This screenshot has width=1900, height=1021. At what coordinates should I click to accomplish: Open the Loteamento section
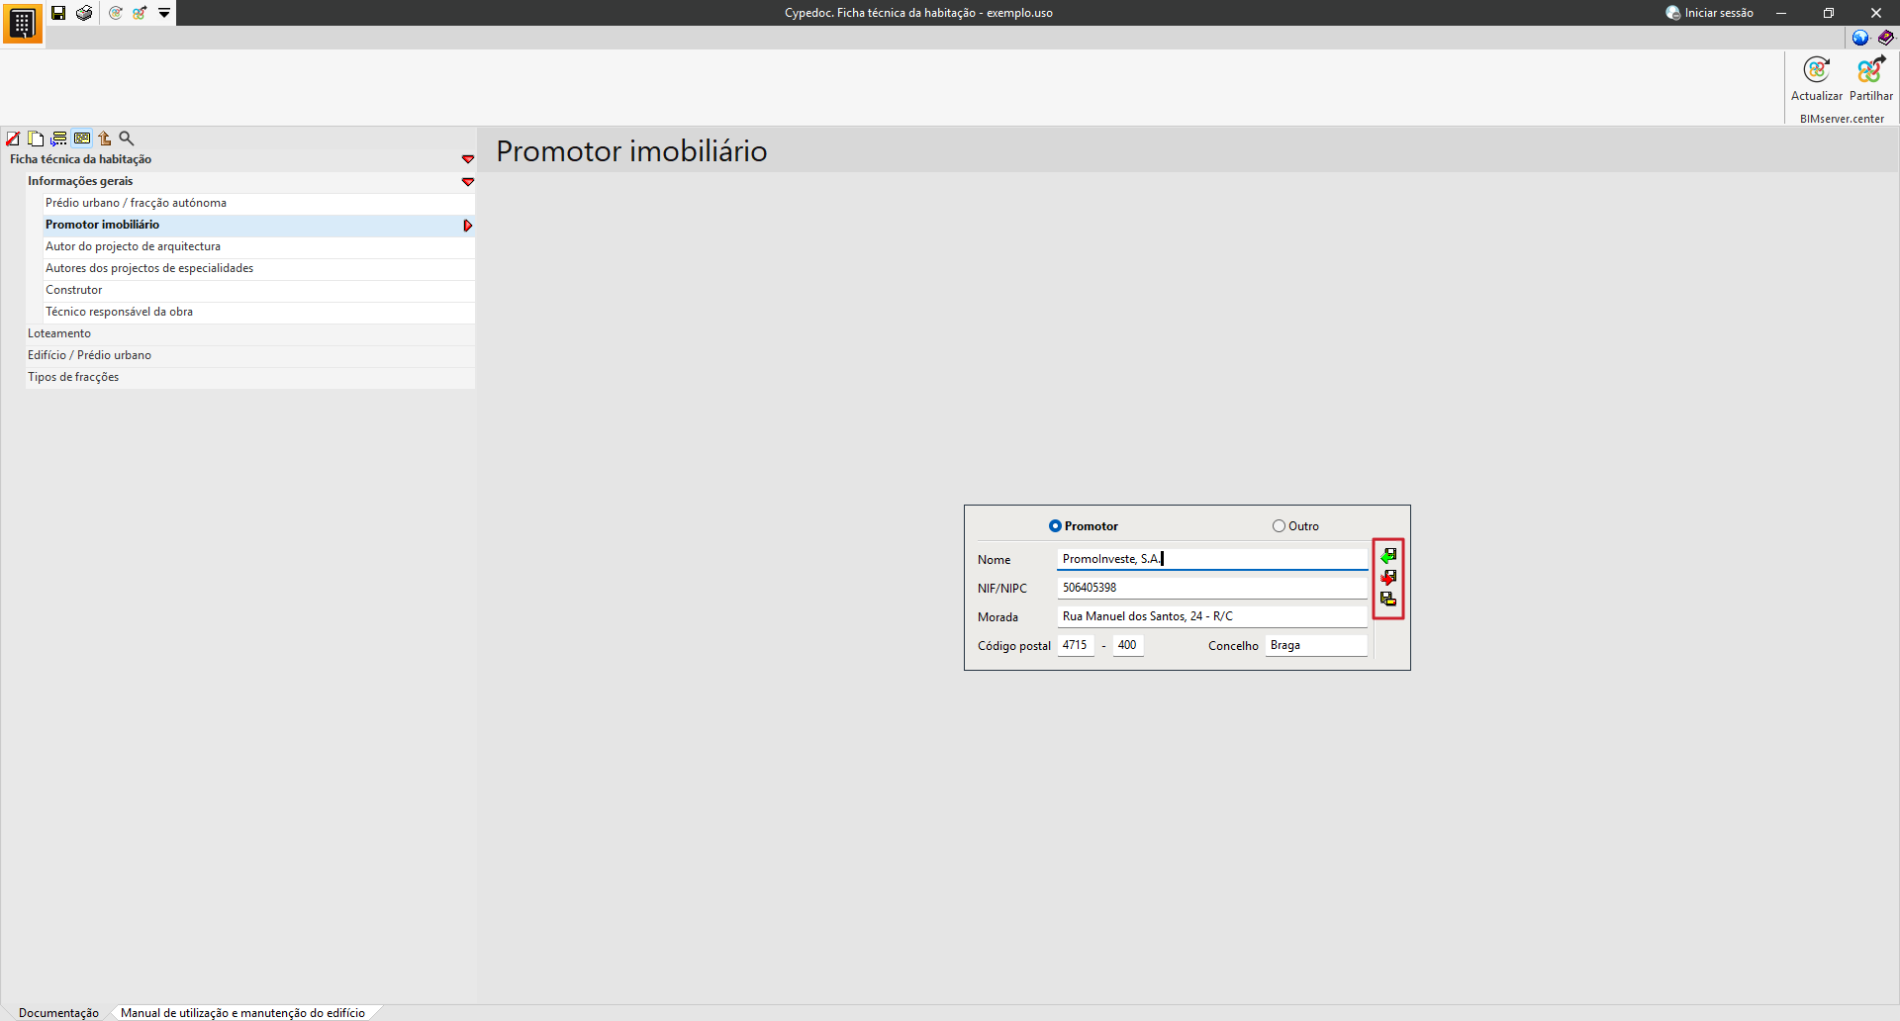click(x=250, y=334)
